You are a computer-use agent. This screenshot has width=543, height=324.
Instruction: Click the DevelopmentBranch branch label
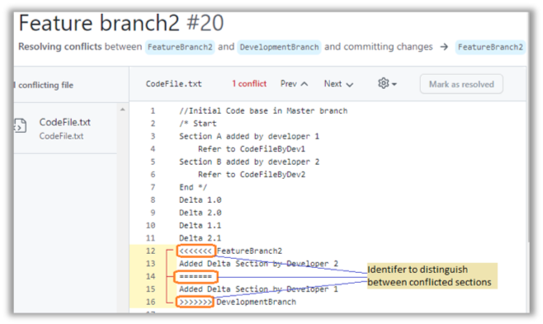(279, 47)
